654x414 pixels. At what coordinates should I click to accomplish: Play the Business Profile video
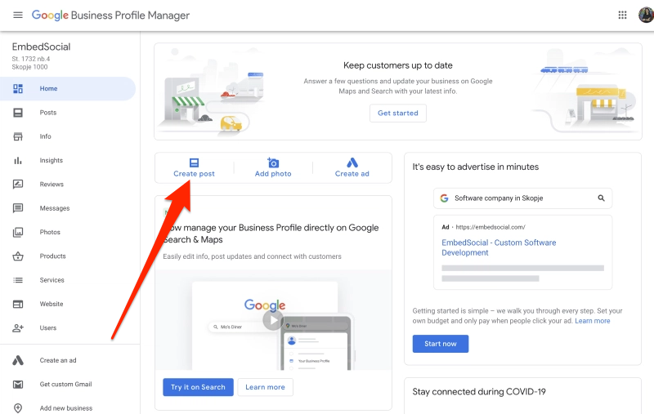coord(273,320)
